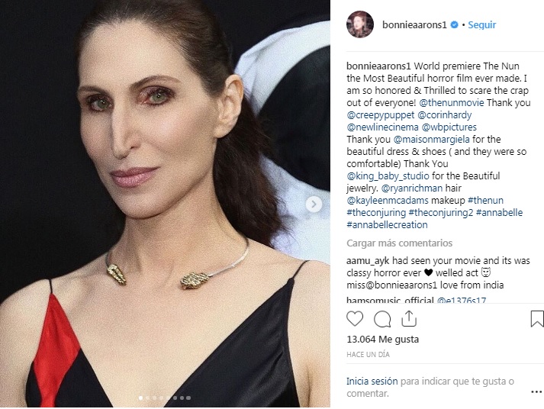Save the post with the bookmark icon

click(537, 319)
